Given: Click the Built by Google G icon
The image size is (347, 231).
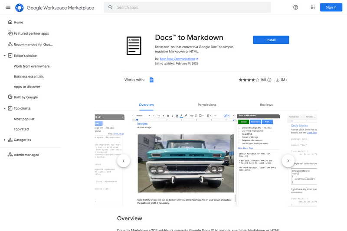Looking at the screenshot, I should coord(10,97).
